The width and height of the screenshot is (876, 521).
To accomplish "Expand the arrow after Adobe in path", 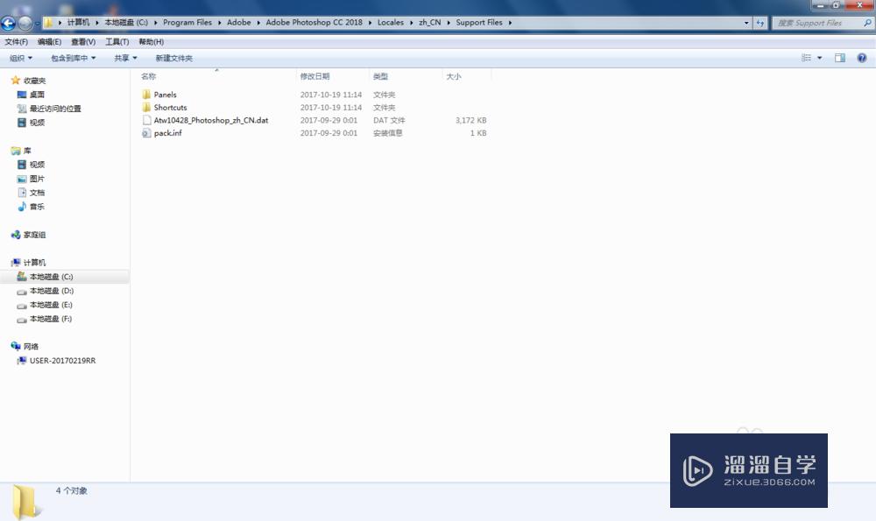I will click(x=258, y=23).
